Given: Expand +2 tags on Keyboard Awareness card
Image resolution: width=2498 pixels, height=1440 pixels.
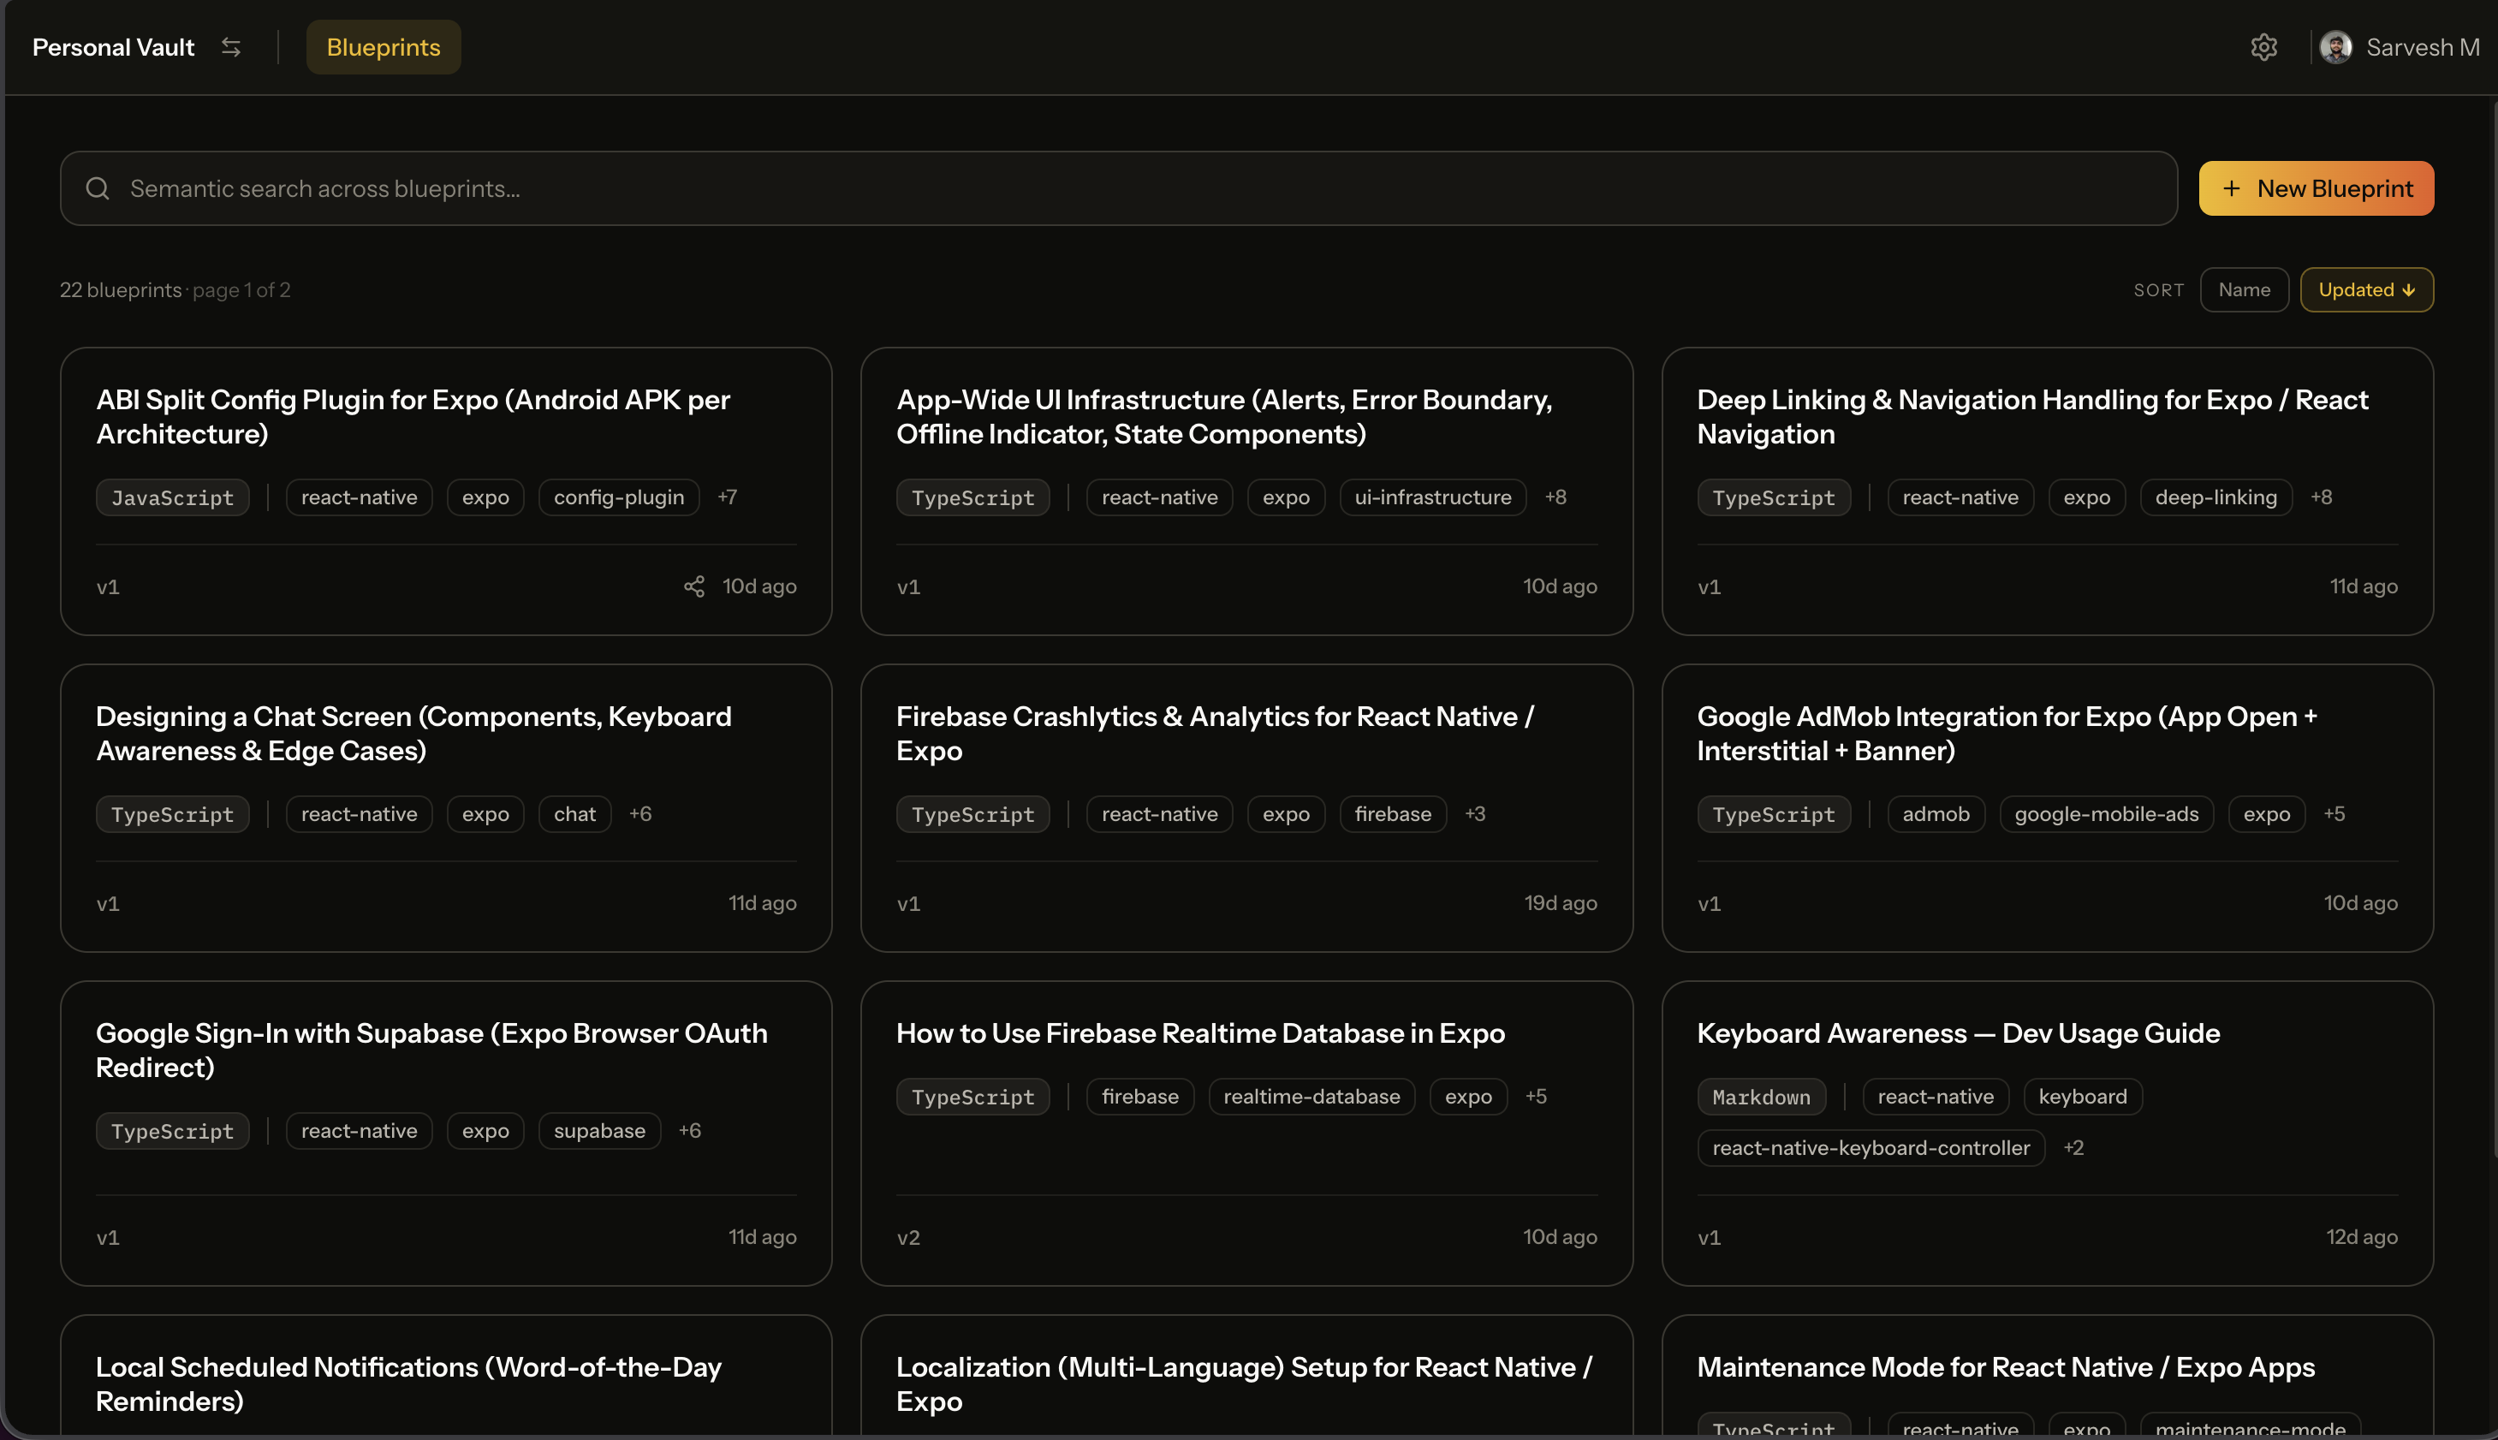Looking at the screenshot, I should [2073, 1147].
